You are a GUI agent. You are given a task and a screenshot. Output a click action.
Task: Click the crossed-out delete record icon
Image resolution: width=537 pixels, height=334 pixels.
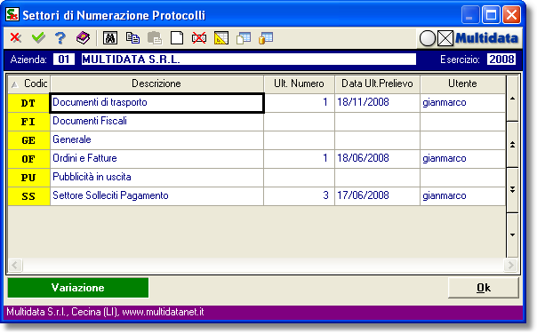tap(199, 38)
